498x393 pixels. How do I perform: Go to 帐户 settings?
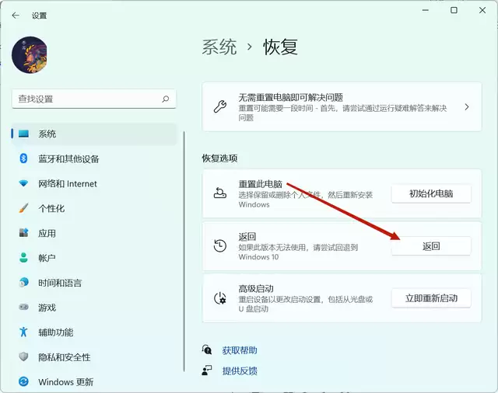click(x=47, y=258)
